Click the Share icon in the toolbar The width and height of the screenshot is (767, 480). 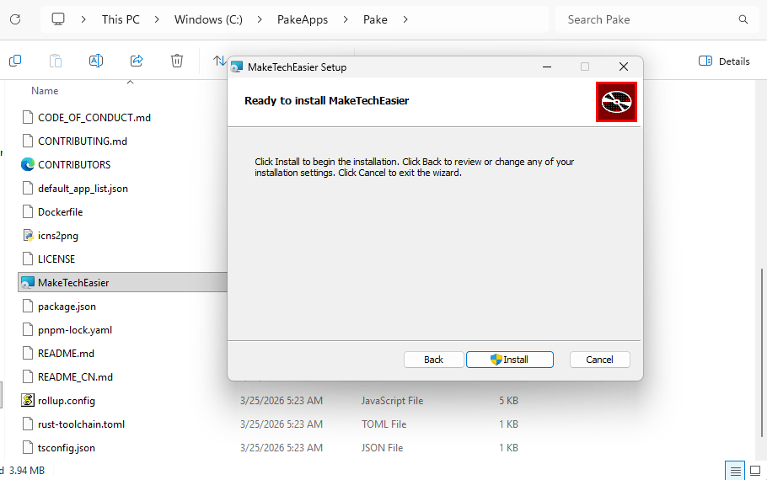coord(137,61)
